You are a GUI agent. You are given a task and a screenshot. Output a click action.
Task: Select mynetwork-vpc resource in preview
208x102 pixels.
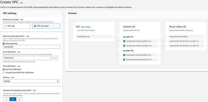tap(94, 36)
